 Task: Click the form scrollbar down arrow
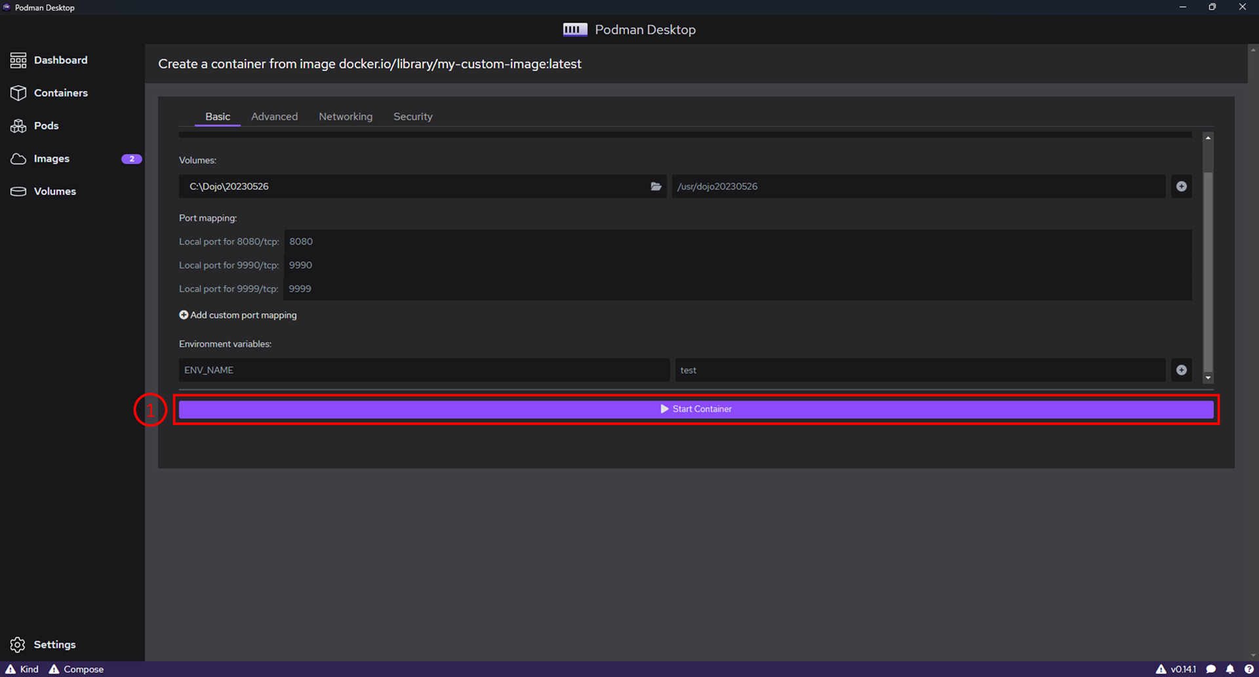click(1208, 378)
